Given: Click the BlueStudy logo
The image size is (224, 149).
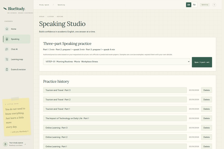Looking at the screenshot, I should point(14,9).
